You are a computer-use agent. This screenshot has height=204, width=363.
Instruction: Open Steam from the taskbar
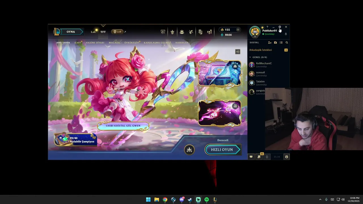pos(190,199)
